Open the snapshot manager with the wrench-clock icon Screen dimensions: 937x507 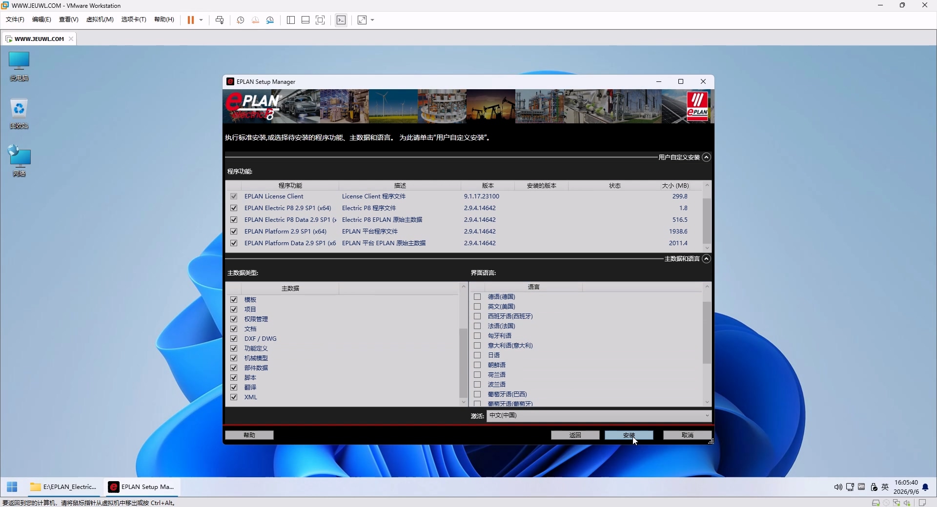(270, 20)
